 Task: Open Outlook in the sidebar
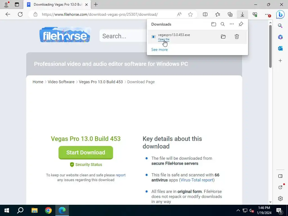click(x=280, y=48)
